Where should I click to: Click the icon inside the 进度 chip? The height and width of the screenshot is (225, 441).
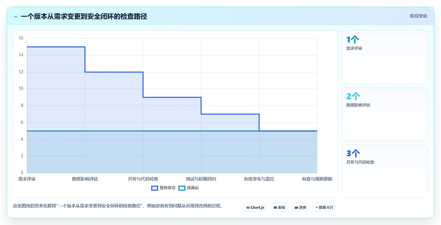click(296, 208)
